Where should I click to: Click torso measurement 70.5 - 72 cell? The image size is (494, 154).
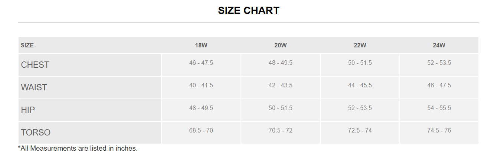[281, 131]
